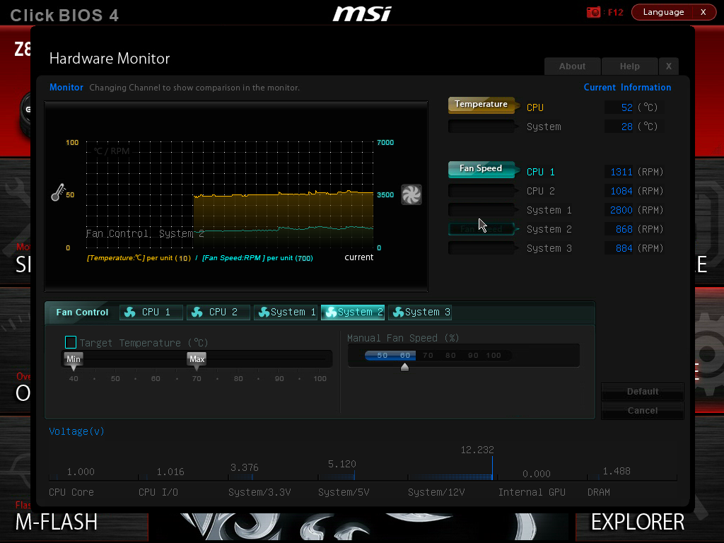Click the fan icon in the System 2 tab
Screen dimensions: 724x543
click(331, 313)
